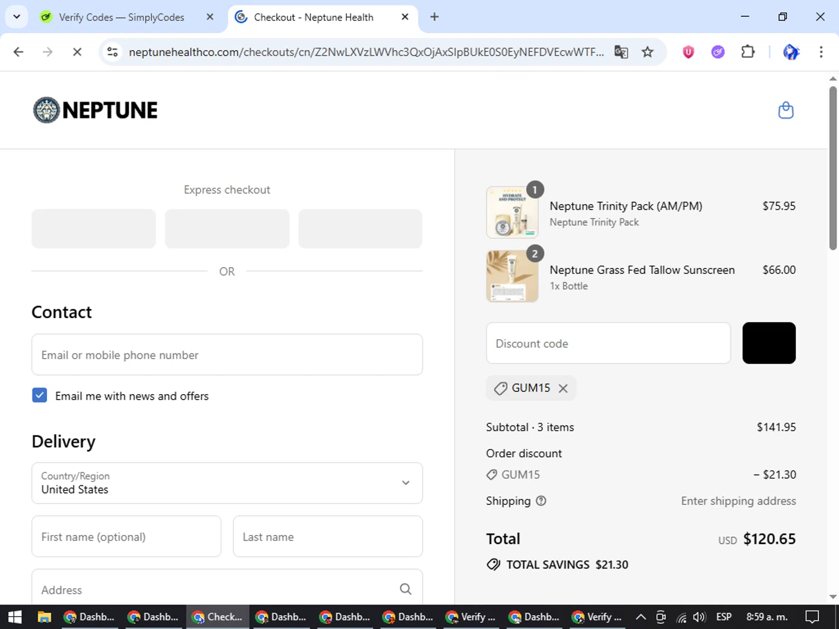Viewport: 839px width, 629px height.
Task: Remove the GUM15 discount code tag
Action: (563, 388)
